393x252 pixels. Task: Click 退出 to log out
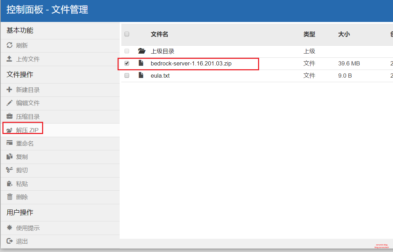pos(22,241)
